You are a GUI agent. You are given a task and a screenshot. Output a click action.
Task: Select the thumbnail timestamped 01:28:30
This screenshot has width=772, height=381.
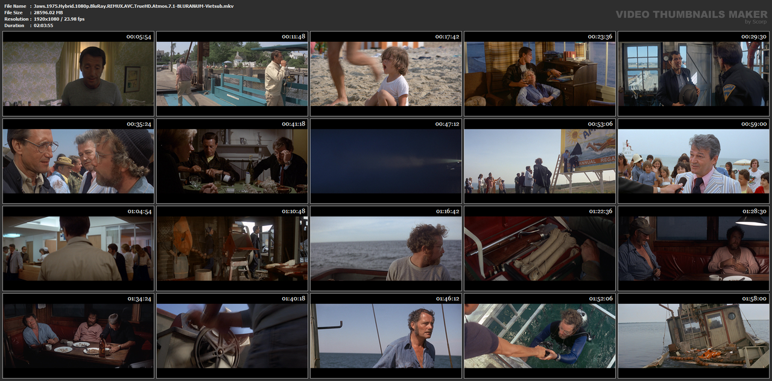click(694, 248)
